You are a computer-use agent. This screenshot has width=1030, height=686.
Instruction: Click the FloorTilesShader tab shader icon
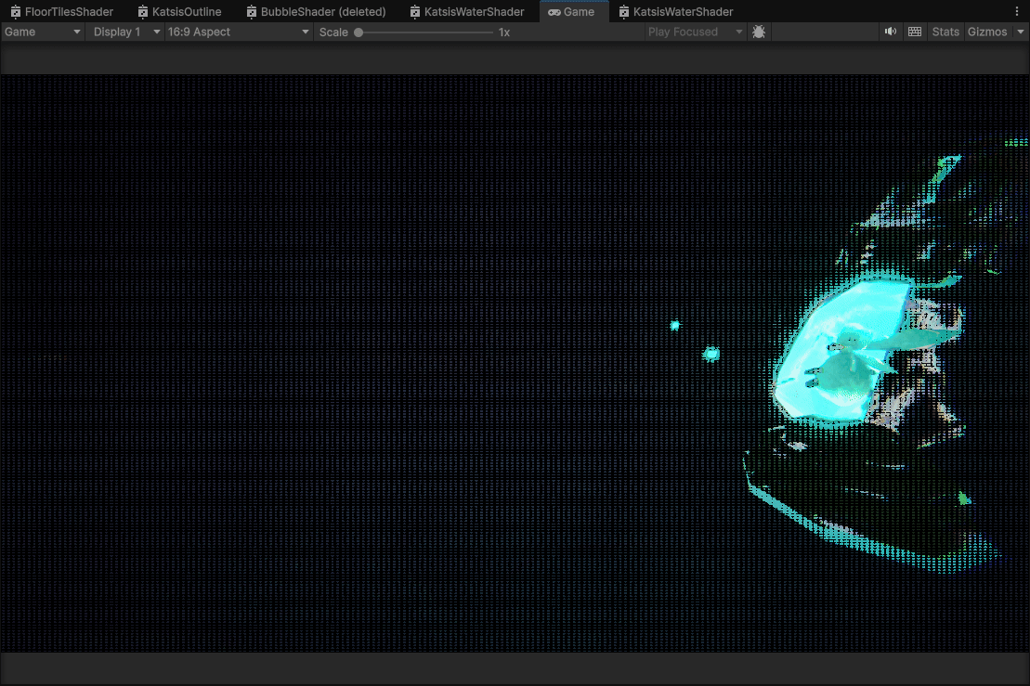pos(16,12)
